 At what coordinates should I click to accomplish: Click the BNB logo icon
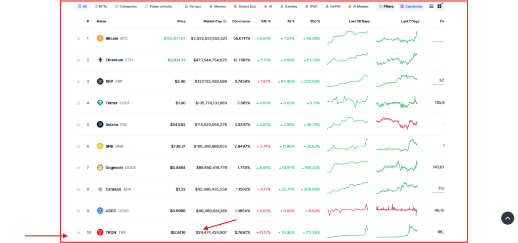click(x=100, y=146)
